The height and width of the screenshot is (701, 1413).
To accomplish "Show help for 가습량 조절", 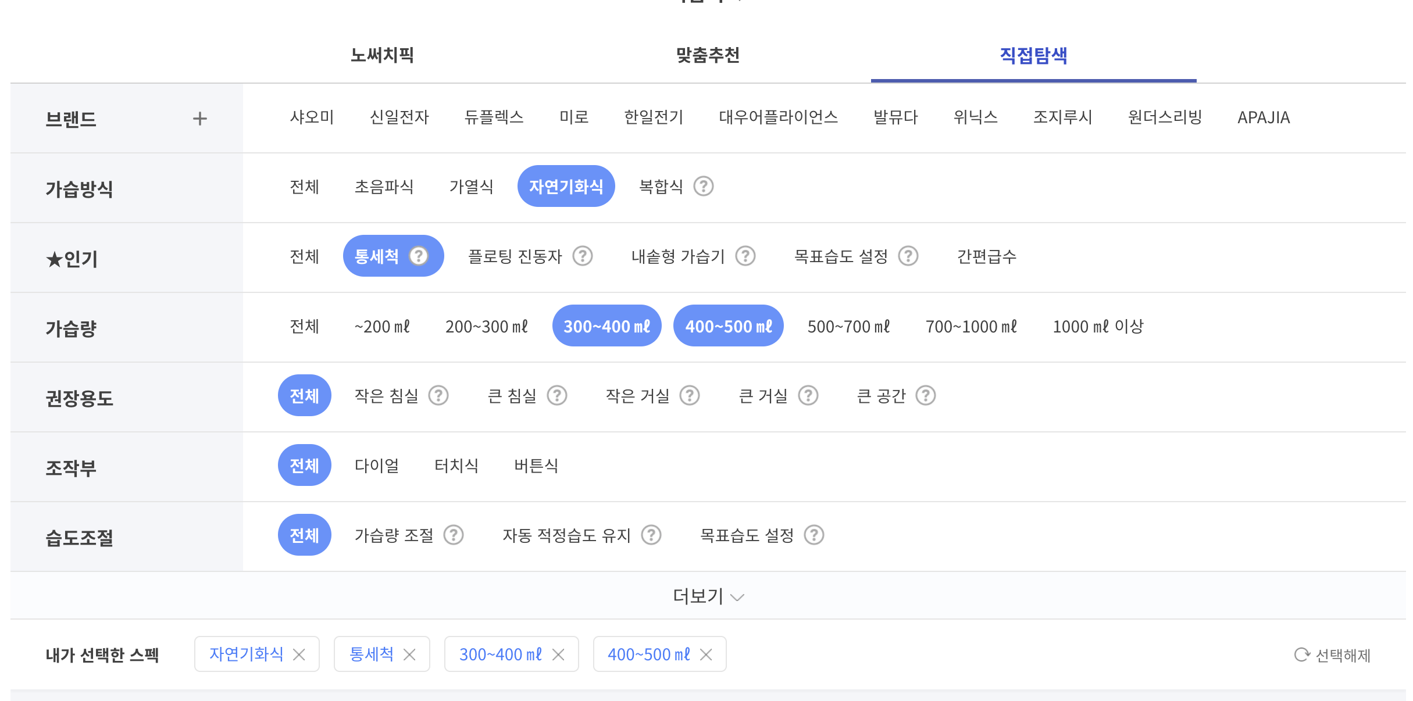I will (454, 535).
